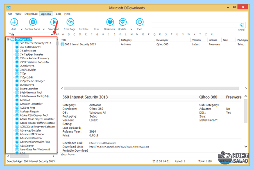254x170 pixels.
Task: Click the Antivirus cell in the list row
Action: point(126,44)
